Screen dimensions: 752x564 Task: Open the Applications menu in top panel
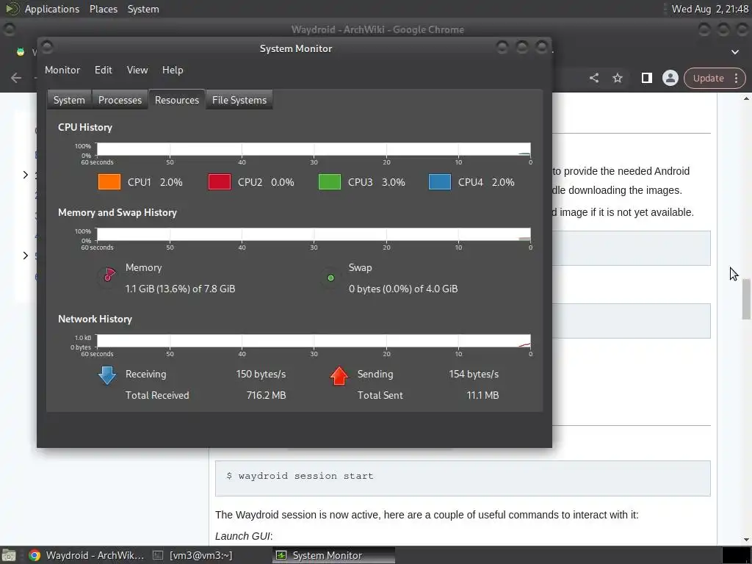point(52,9)
